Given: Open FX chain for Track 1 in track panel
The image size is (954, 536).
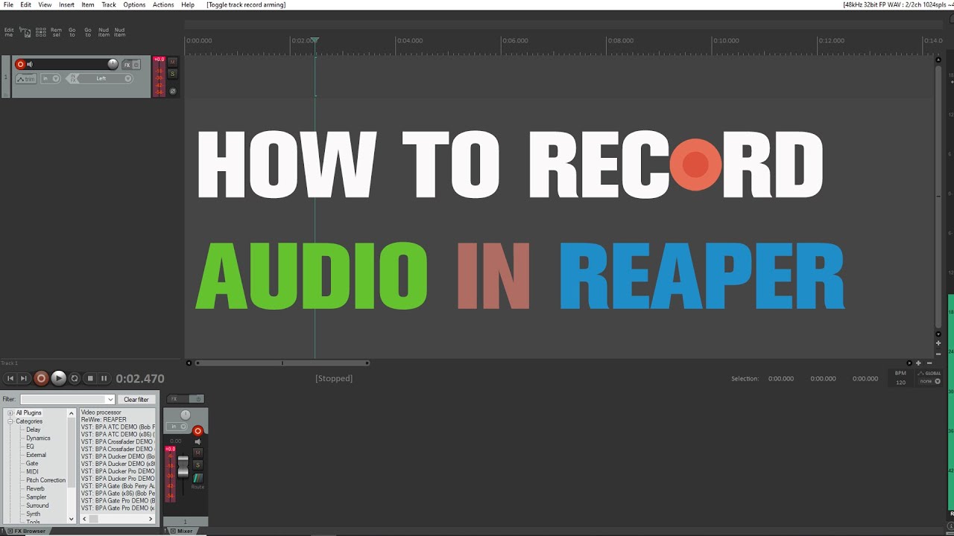Looking at the screenshot, I should (x=127, y=65).
